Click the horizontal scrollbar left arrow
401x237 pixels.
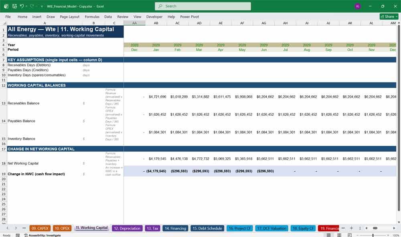(x=367, y=228)
